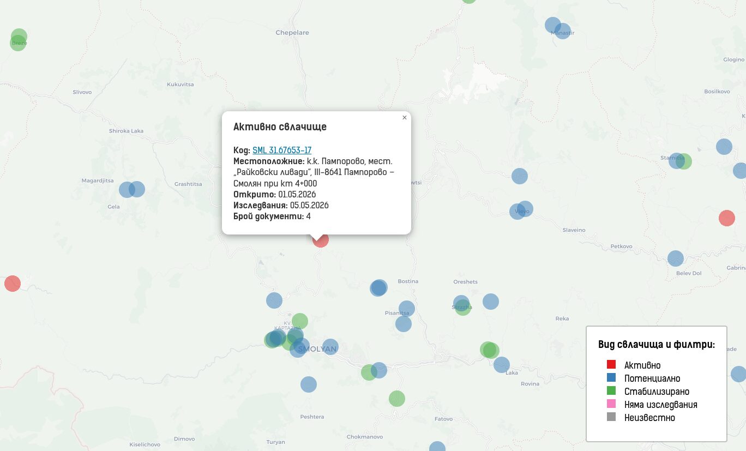This screenshot has height=451, width=746.
Task: Click the Kukuvitsa map label
Action: pos(181,85)
